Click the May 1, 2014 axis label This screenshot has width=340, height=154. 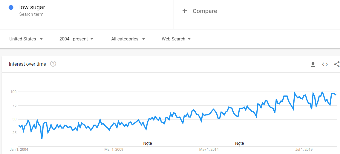coord(209,150)
